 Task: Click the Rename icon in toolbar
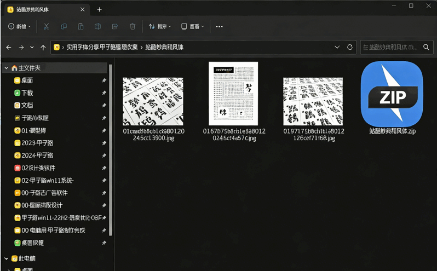(x=97, y=26)
